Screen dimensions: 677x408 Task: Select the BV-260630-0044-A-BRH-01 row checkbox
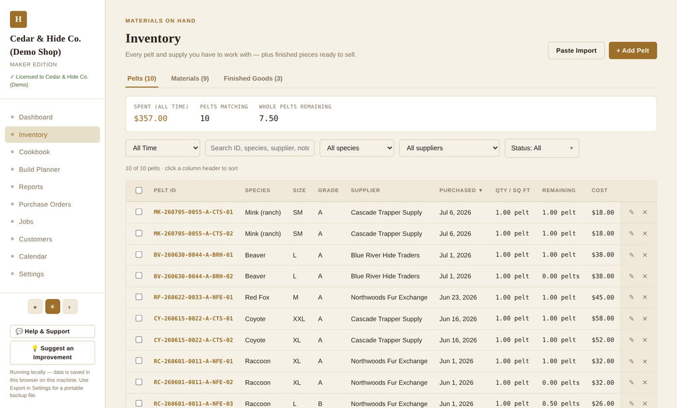click(139, 255)
